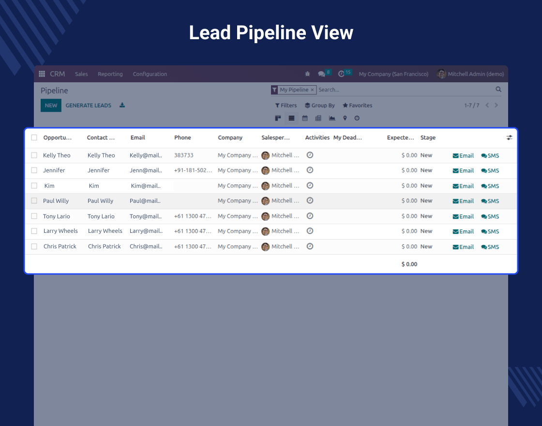Click the NEW button

[51, 106]
